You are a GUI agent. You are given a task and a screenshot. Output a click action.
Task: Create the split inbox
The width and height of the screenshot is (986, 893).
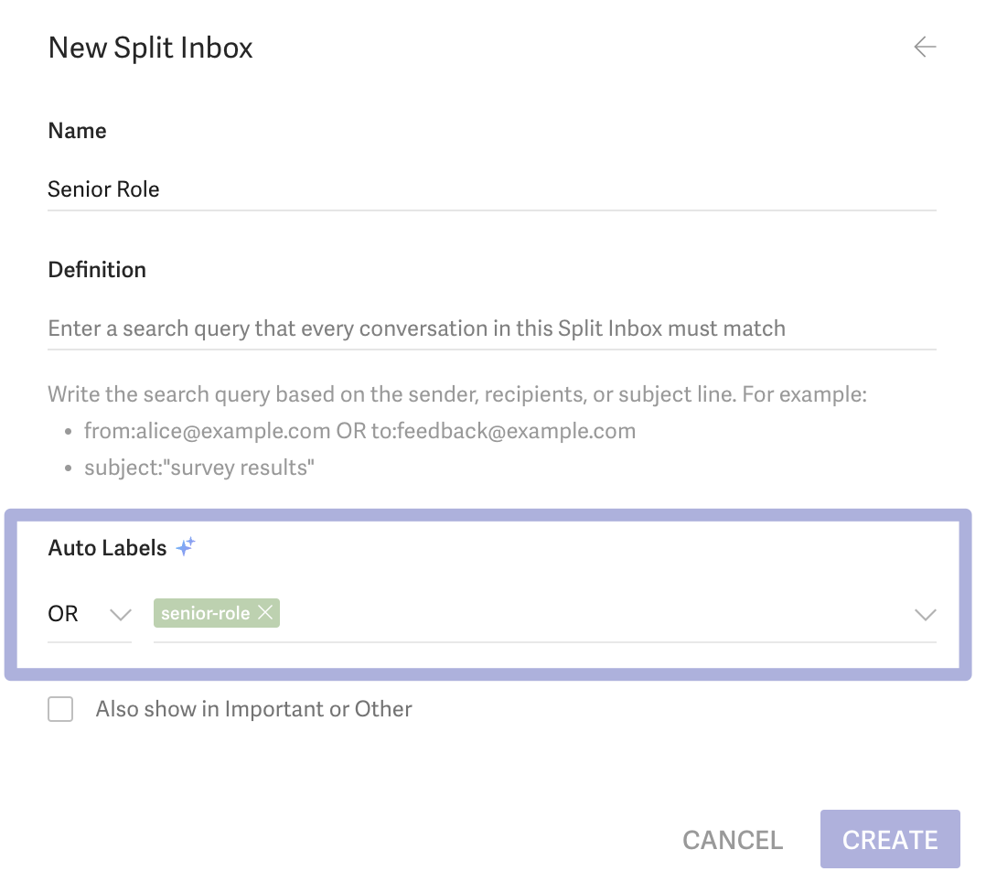890,839
